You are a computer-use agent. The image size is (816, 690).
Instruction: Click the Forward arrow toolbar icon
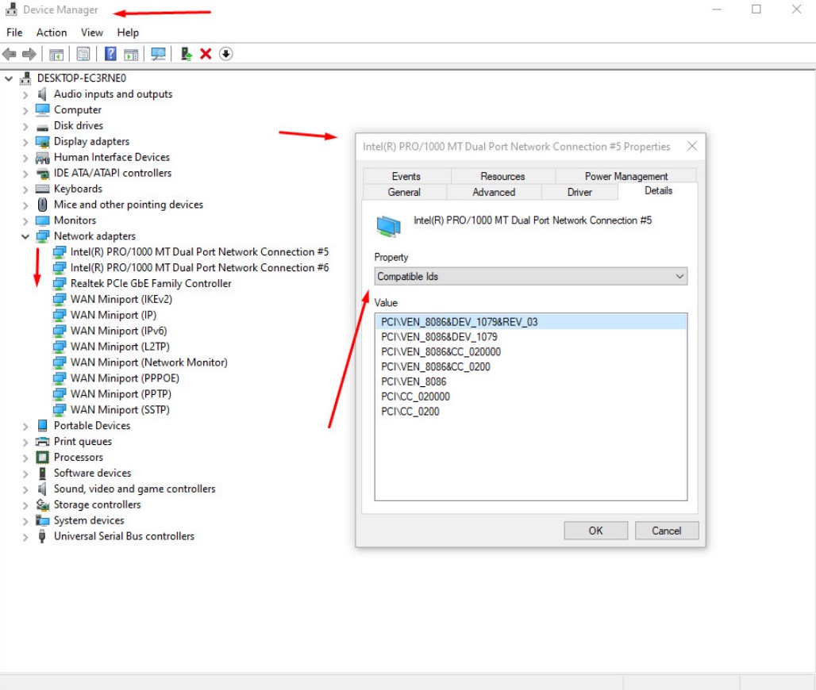click(x=29, y=54)
